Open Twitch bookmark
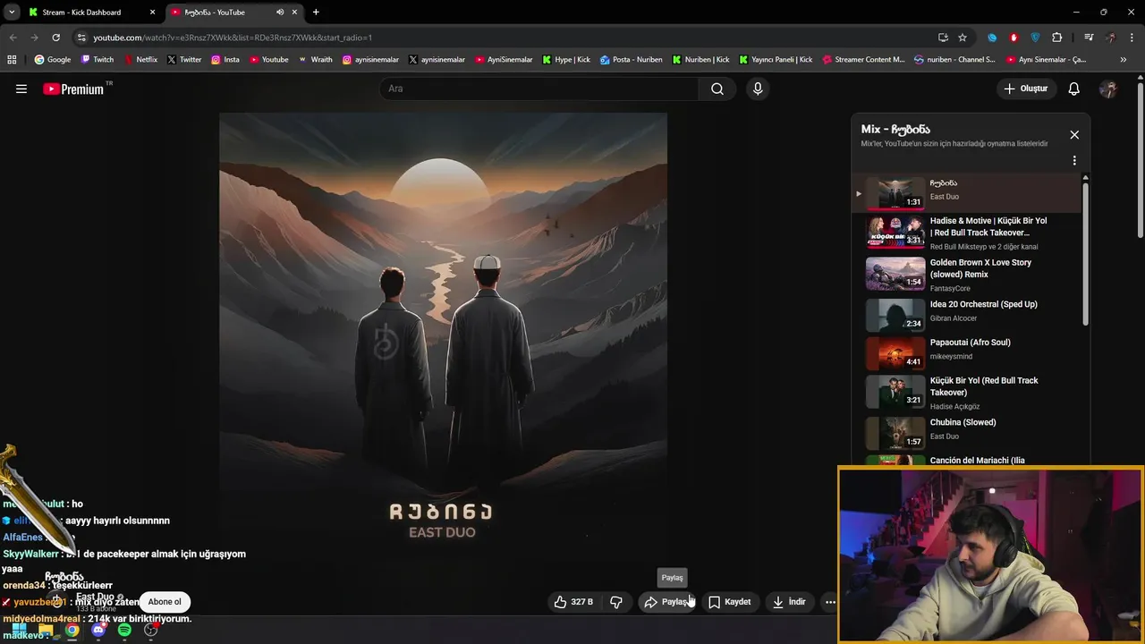Image resolution: width=1145 pixels, height=644 pixels. [98, 60]
